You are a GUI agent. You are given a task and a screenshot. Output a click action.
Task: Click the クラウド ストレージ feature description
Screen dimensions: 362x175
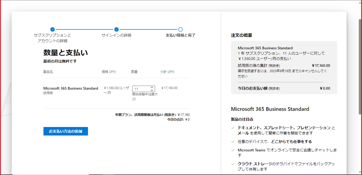tap(287, 167)
